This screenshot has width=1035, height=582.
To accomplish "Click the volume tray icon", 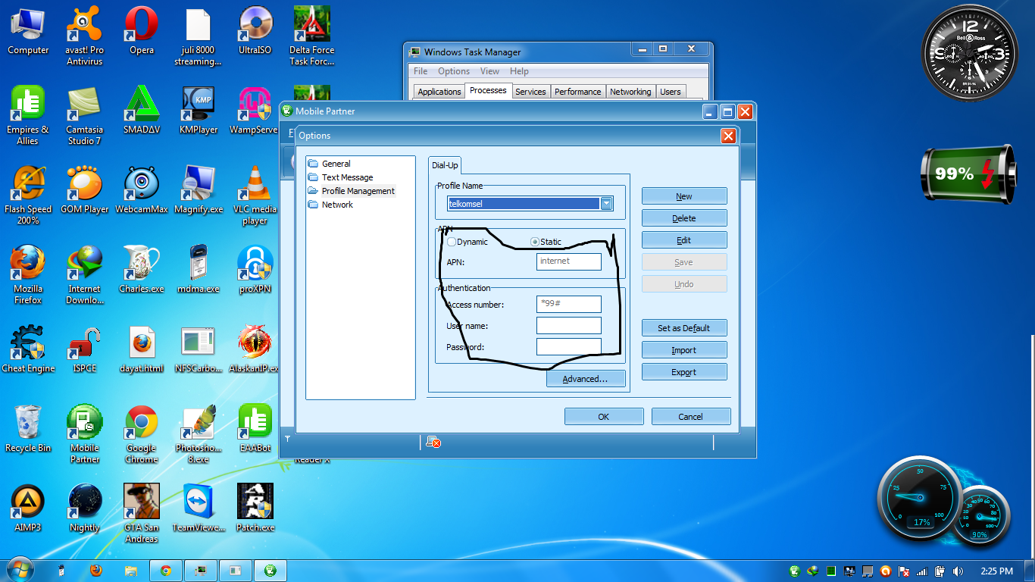I will 958,571.
